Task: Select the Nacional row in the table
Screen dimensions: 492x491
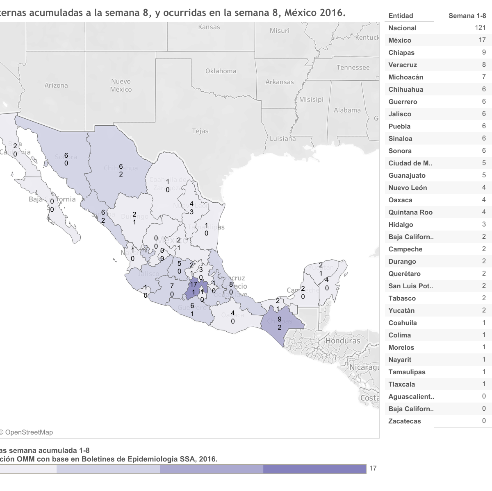Action: 437,28
